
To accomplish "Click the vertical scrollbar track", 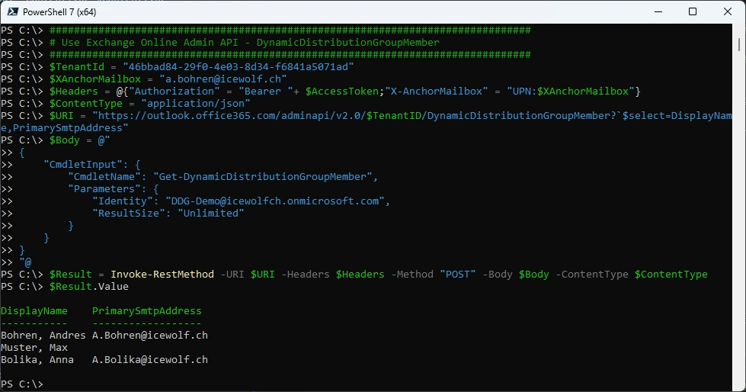I will pyautogui.click(x=740, y=229).
